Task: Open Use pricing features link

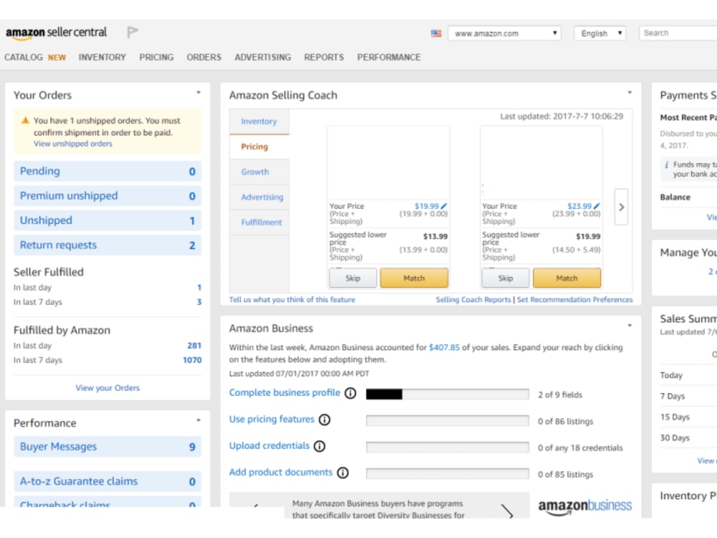Action: [272, 419]
